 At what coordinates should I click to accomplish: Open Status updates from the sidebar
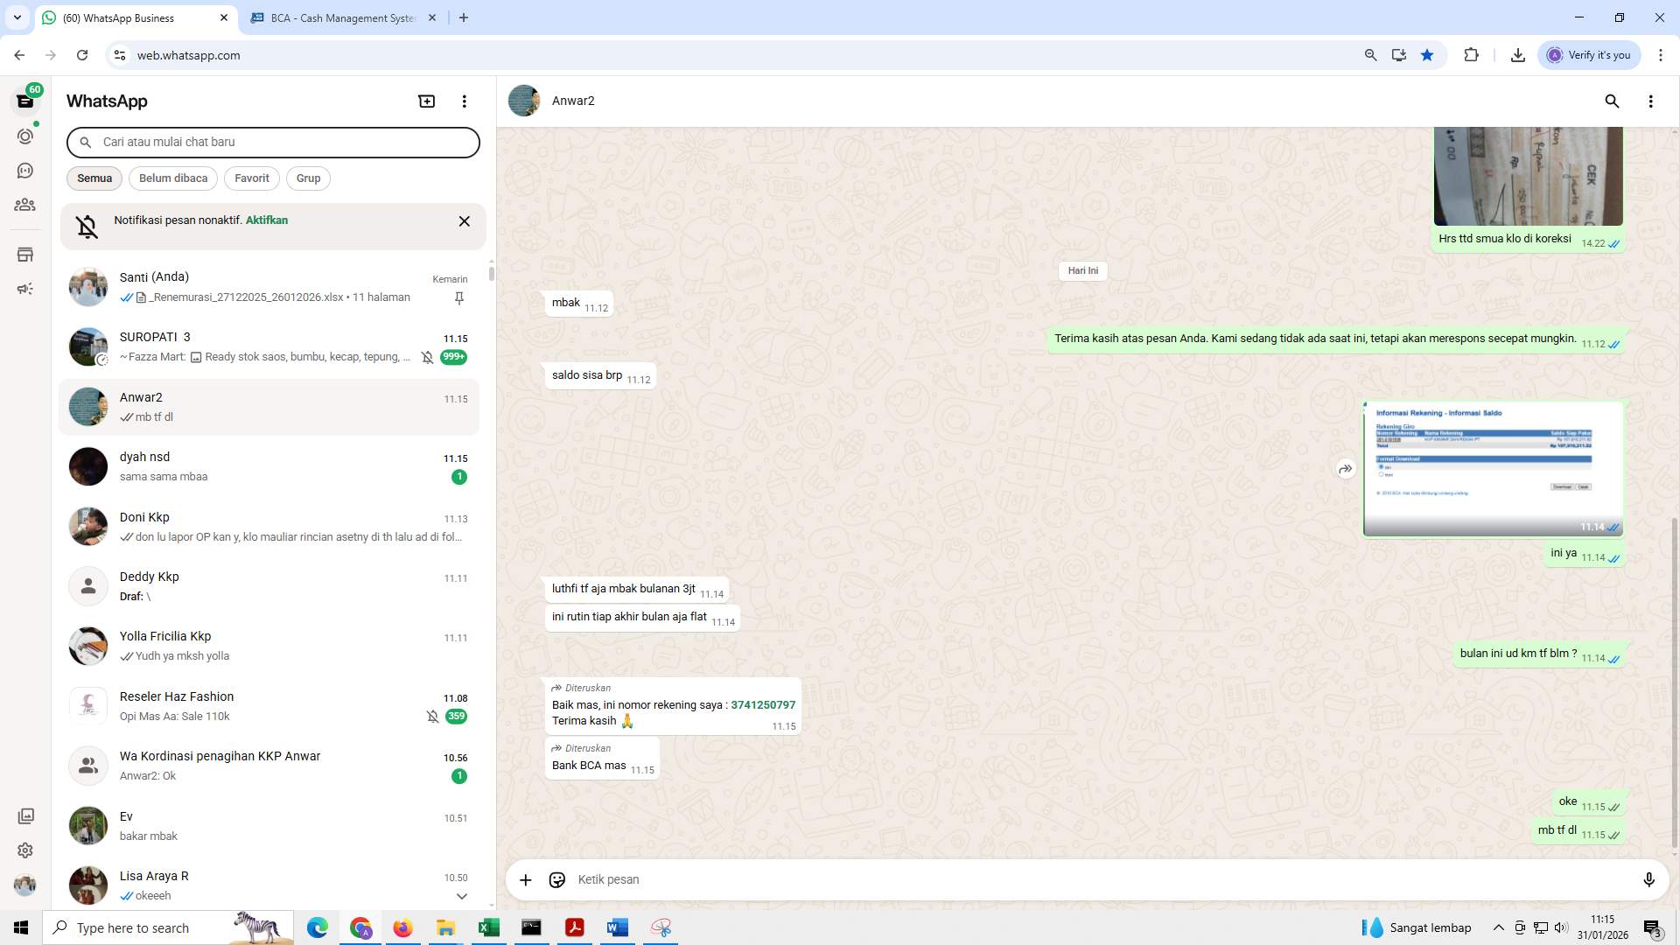(25, 136)
